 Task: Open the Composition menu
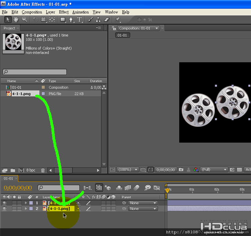click(32, 12)
